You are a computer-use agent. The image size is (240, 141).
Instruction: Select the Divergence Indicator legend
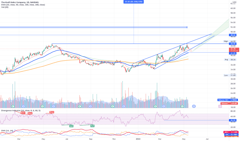[x=21, y=110]
